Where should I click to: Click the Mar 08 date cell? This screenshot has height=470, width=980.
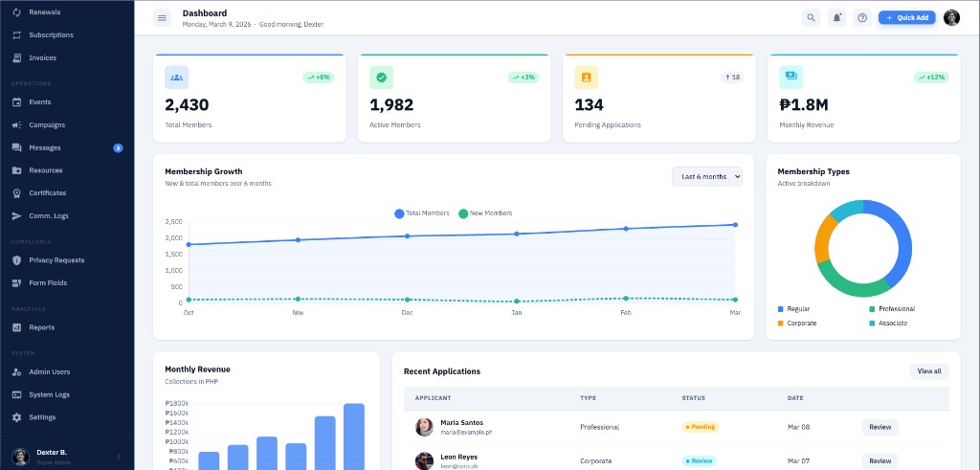pos(799,428)
